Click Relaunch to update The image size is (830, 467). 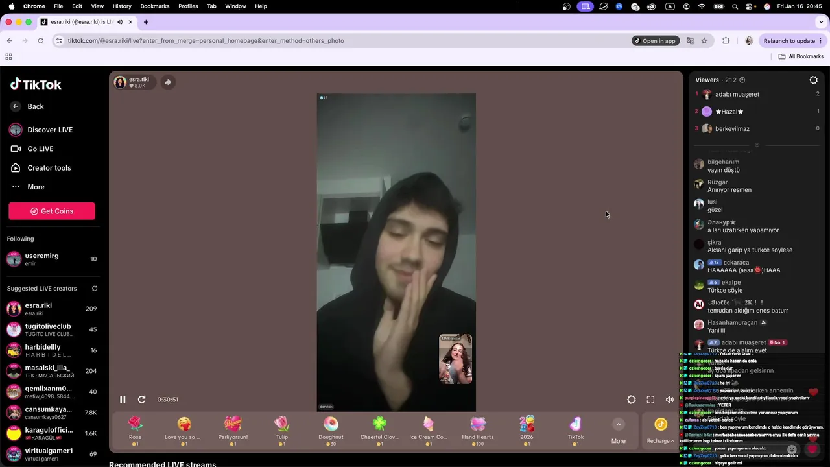791,41
